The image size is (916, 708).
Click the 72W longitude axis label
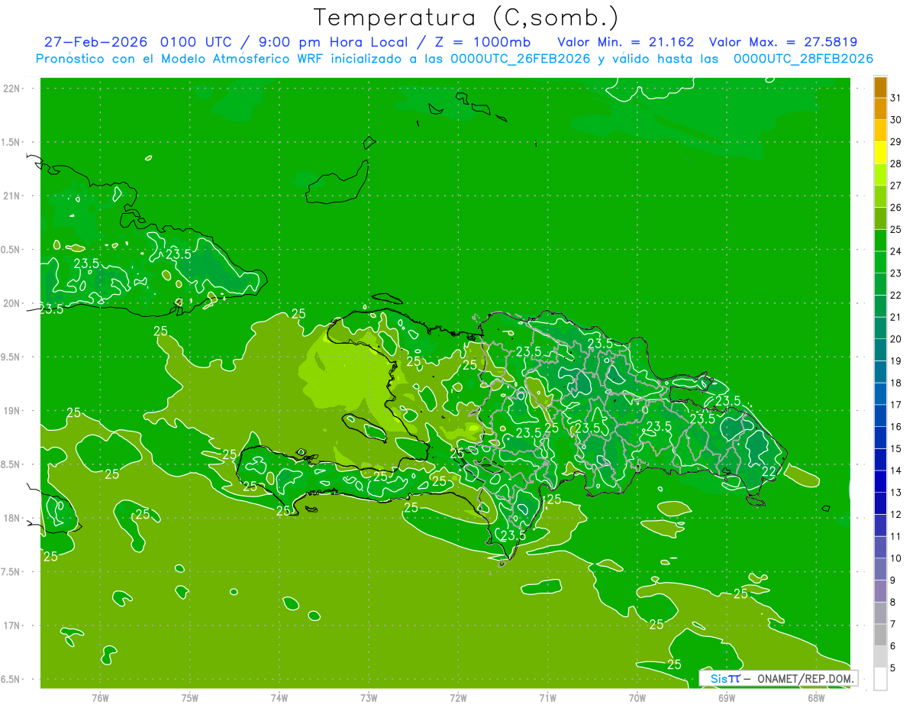tap(458, 697)
